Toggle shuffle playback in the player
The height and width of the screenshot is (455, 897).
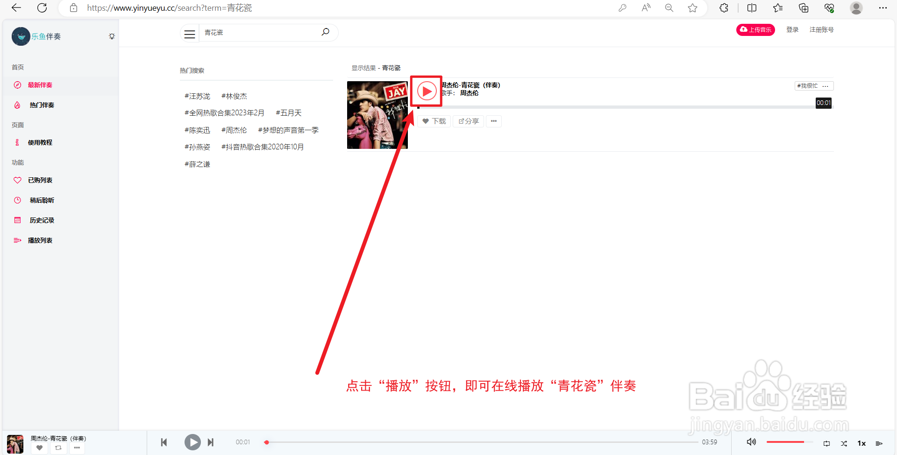844,443
